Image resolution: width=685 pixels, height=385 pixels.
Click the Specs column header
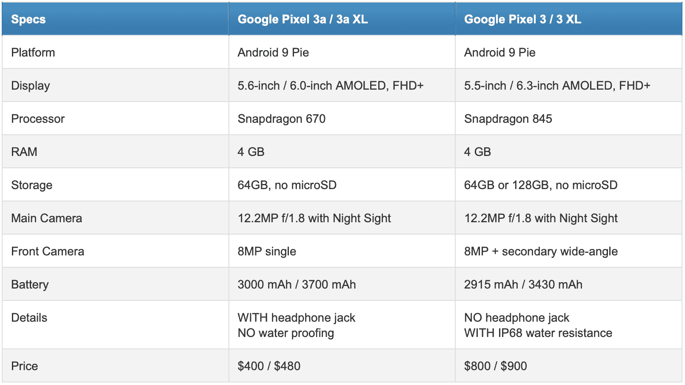[x=29, y=19]
